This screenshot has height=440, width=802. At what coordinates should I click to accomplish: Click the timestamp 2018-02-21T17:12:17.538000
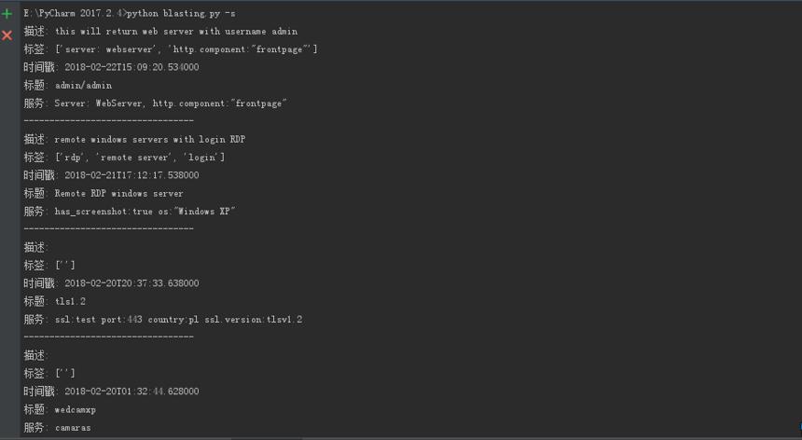pyautogui.click(x=131, y=175)
